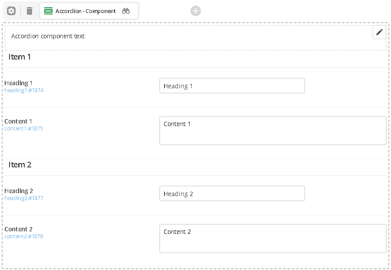Click the Heading 1 field label

click(19, 83)
